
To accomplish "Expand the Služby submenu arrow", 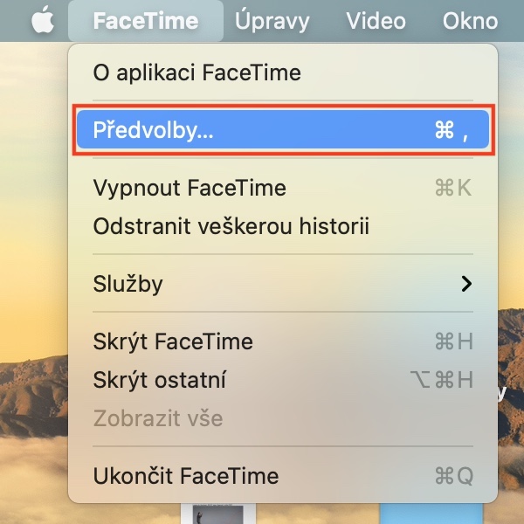I will 467,284.
